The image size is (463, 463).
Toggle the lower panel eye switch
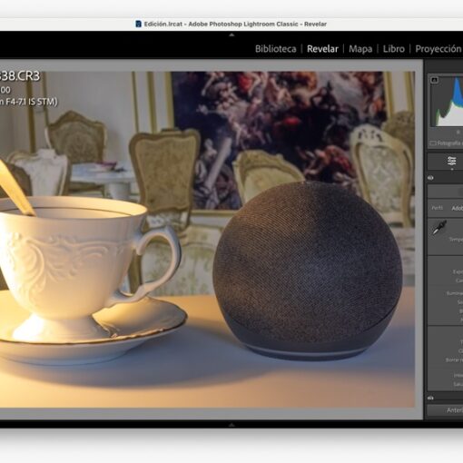point(430,398)
